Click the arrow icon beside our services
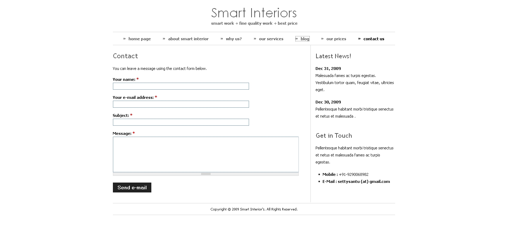This screenshot has width=508, height=250. click(x=255, y=38)
